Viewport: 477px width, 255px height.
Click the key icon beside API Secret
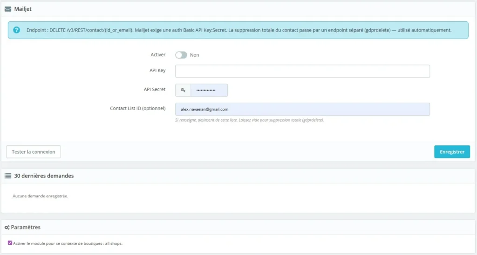183,90
